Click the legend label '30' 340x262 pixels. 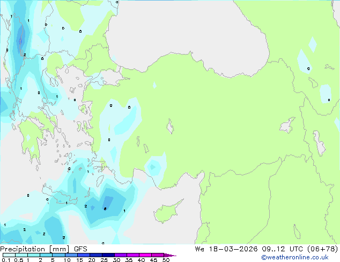coord(116,260)
